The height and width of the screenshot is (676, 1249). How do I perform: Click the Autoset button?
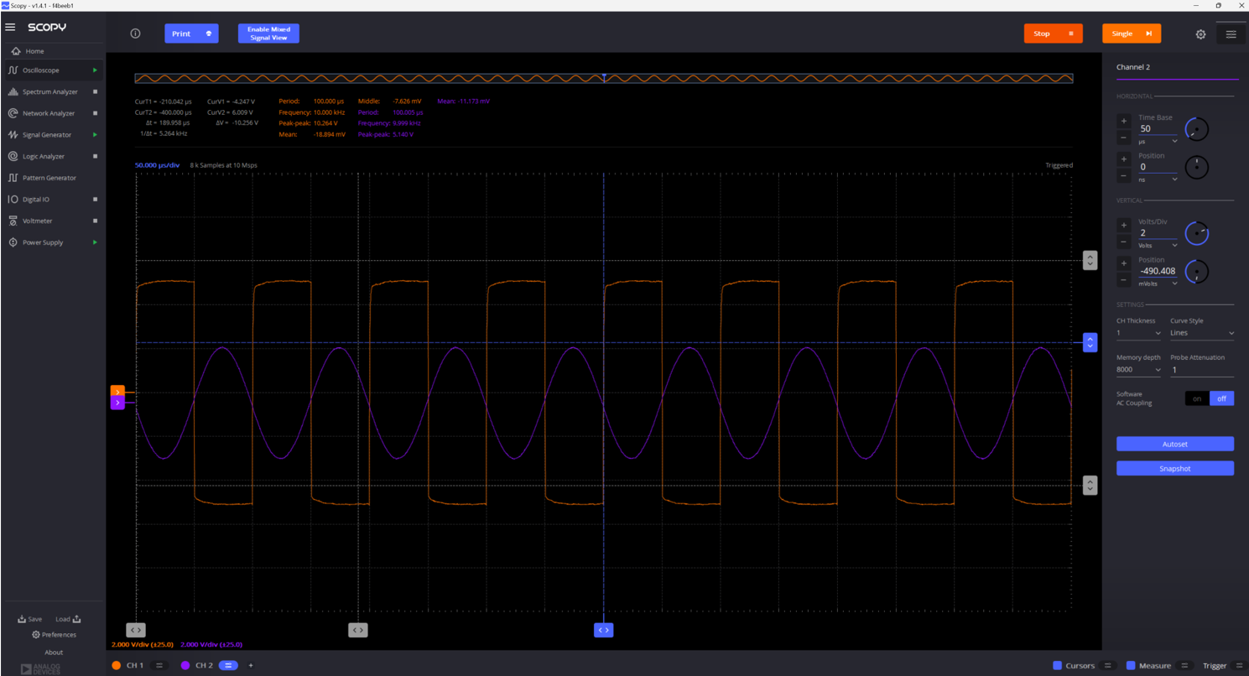coord(1174,444)
